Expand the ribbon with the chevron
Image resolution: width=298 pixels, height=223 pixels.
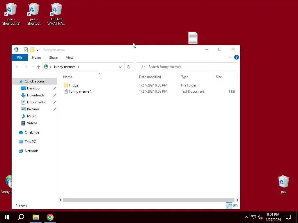coord(230,57)
